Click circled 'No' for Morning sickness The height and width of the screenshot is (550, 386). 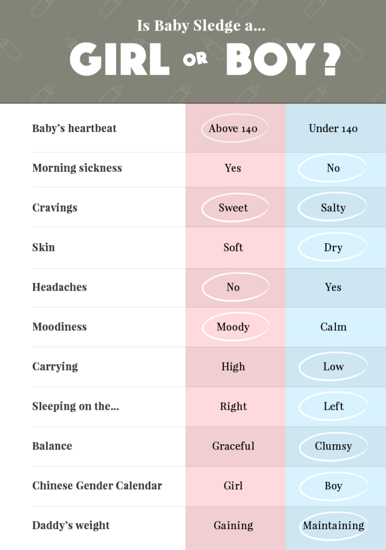[332, 168]
